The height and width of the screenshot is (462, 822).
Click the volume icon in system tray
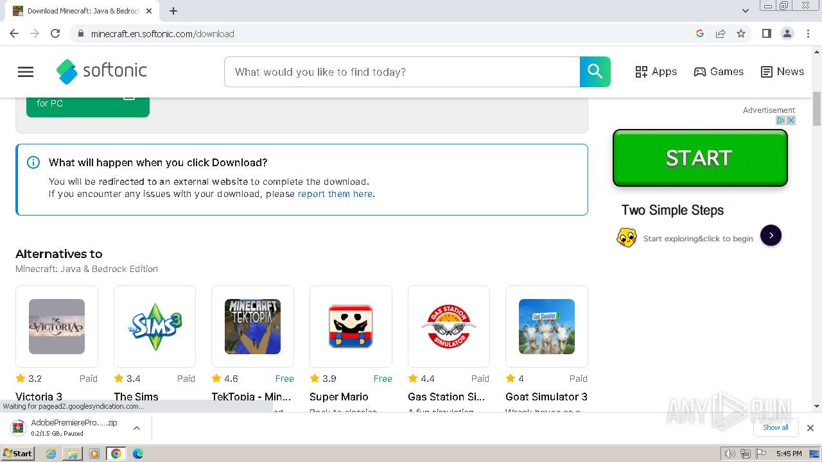tap(730, 454)
